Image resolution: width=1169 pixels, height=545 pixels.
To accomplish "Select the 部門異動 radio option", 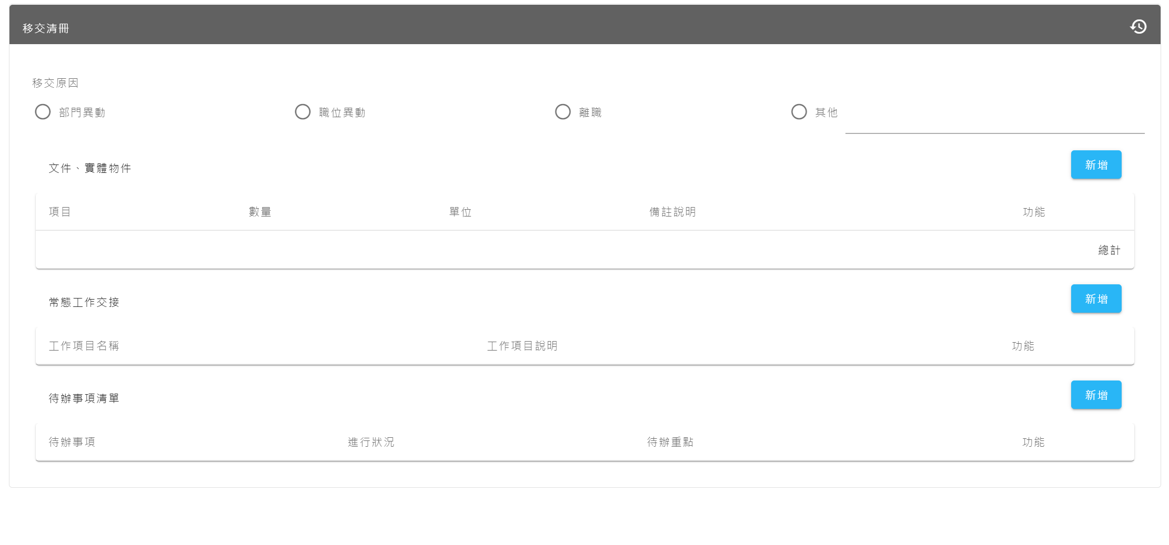I will point(43,112).
